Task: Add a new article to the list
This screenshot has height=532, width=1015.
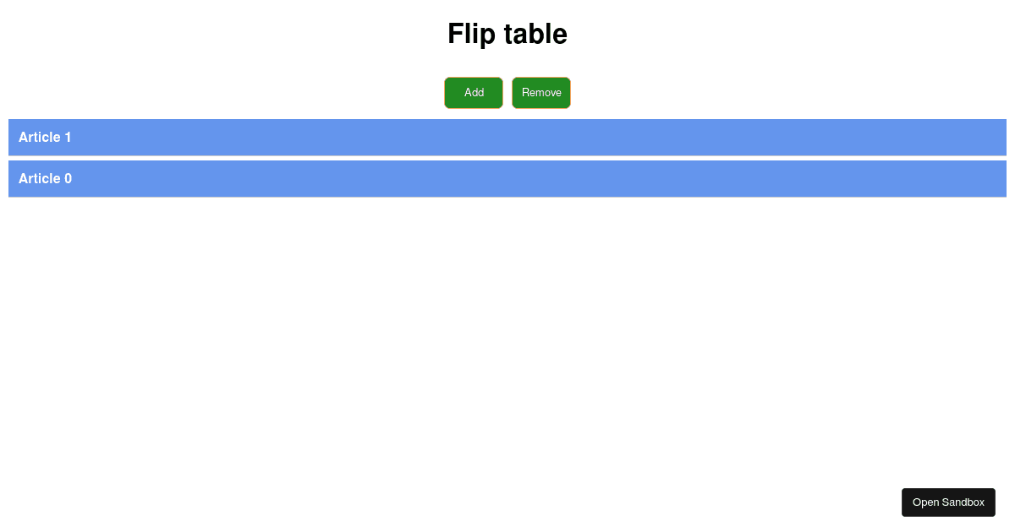Action: click(473, 92)
